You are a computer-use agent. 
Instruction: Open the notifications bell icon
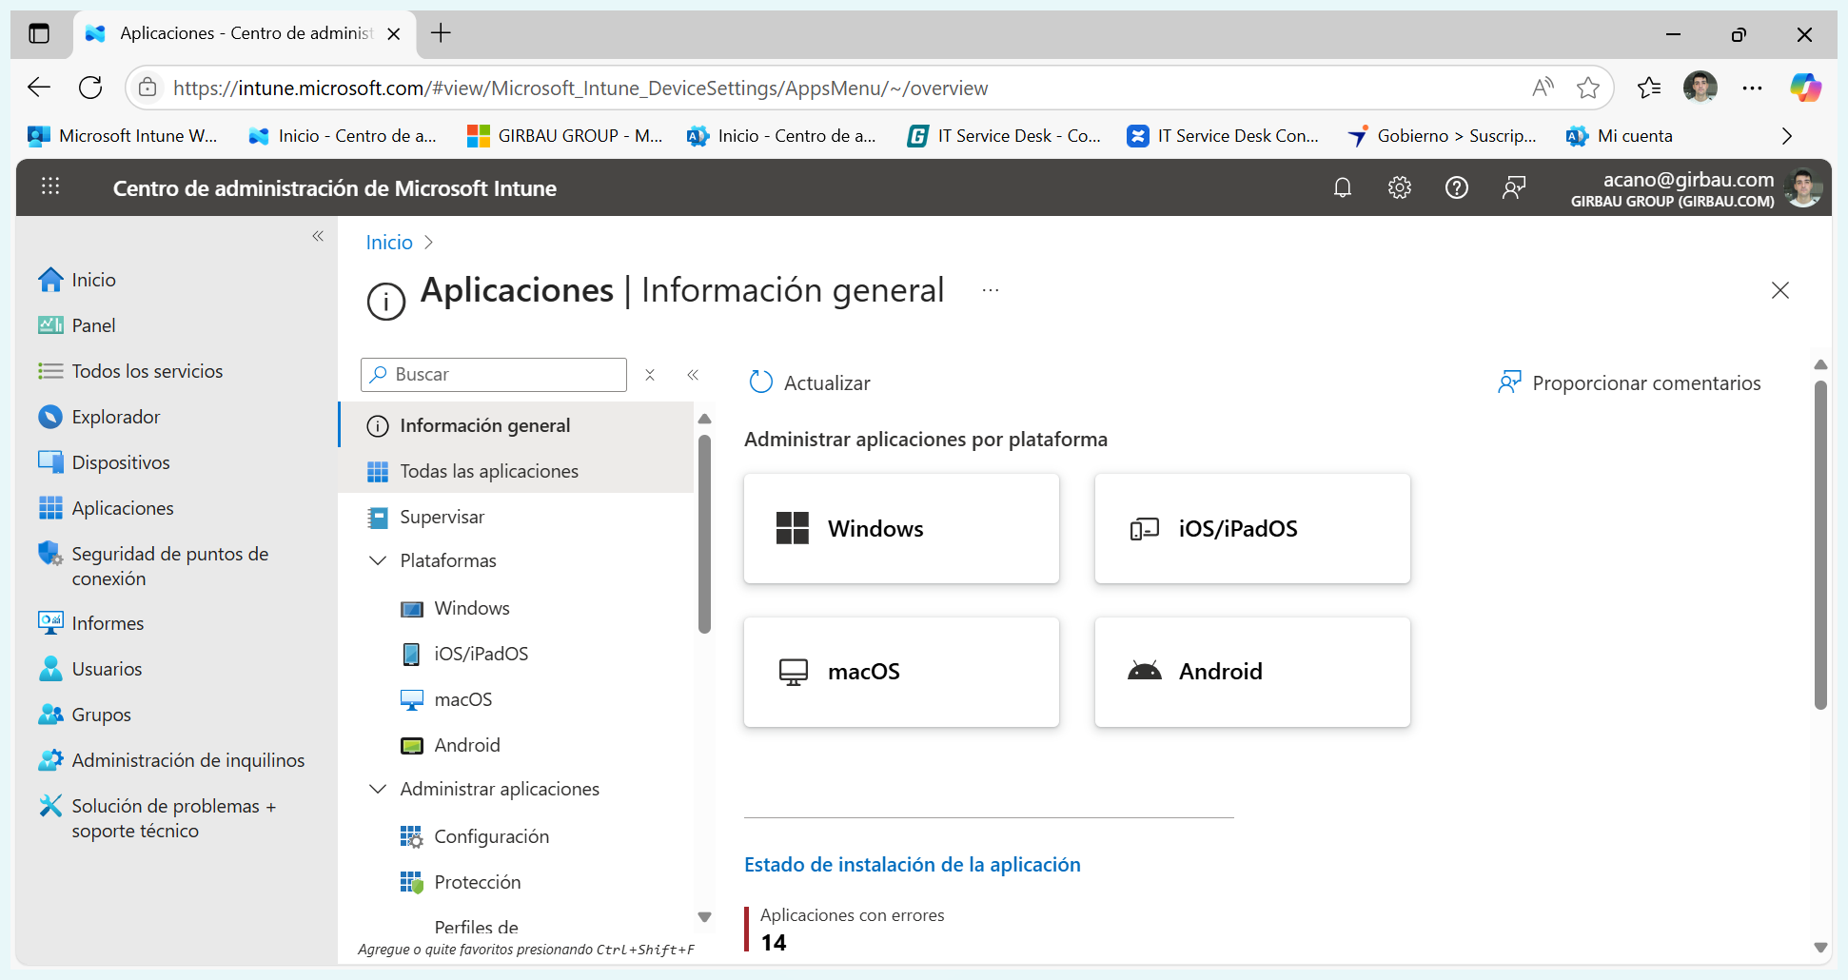click(x=1343, y=187)
